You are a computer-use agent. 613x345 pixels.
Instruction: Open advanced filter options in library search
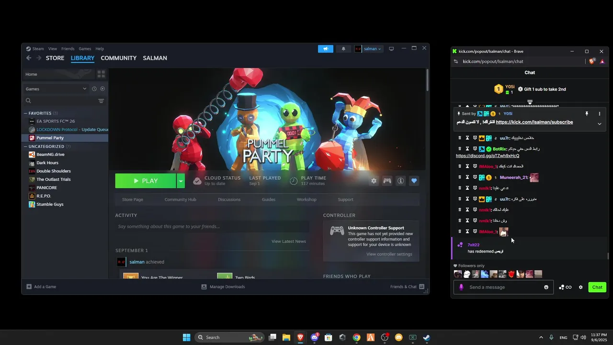[101, 101]
